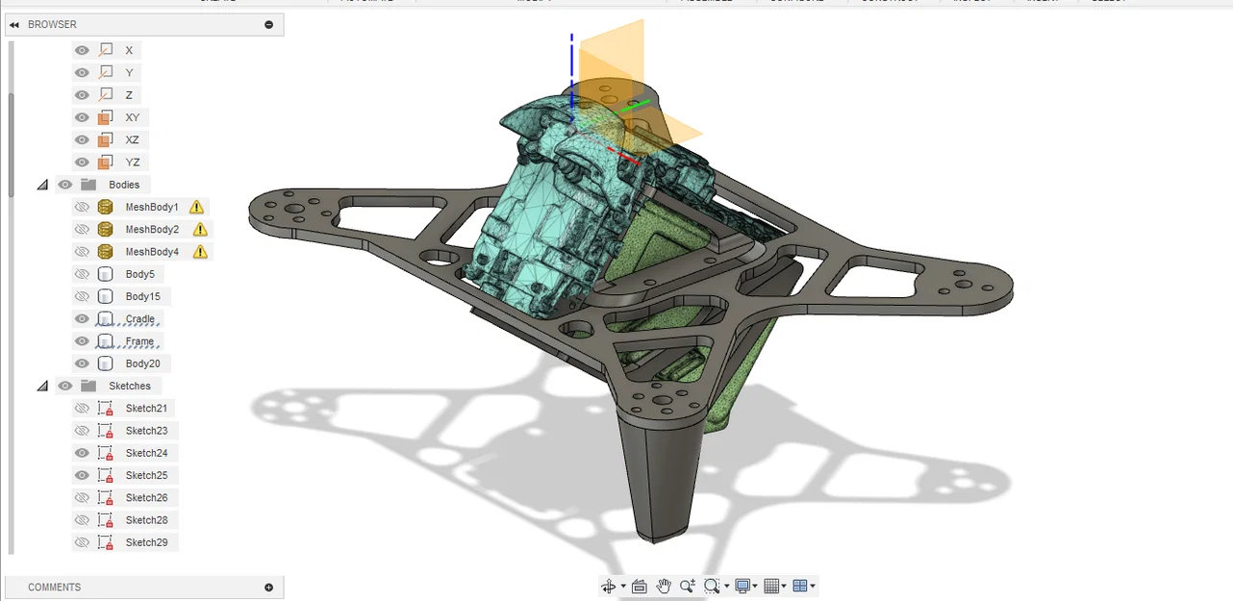Show the Body5 body with its eye toggle
The height and width of the screenshot is (601, 1233).
pyautogui.click(x=82, y=273)
